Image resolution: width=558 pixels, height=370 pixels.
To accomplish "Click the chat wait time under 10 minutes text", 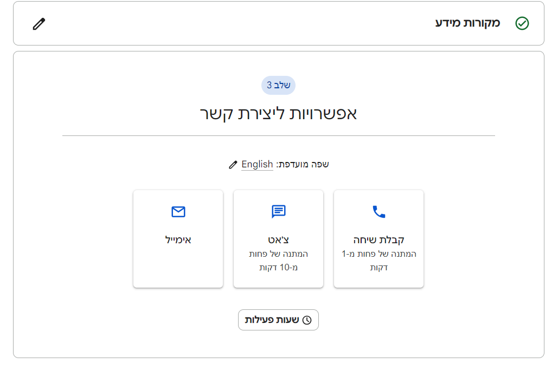I will pos(279,261).
